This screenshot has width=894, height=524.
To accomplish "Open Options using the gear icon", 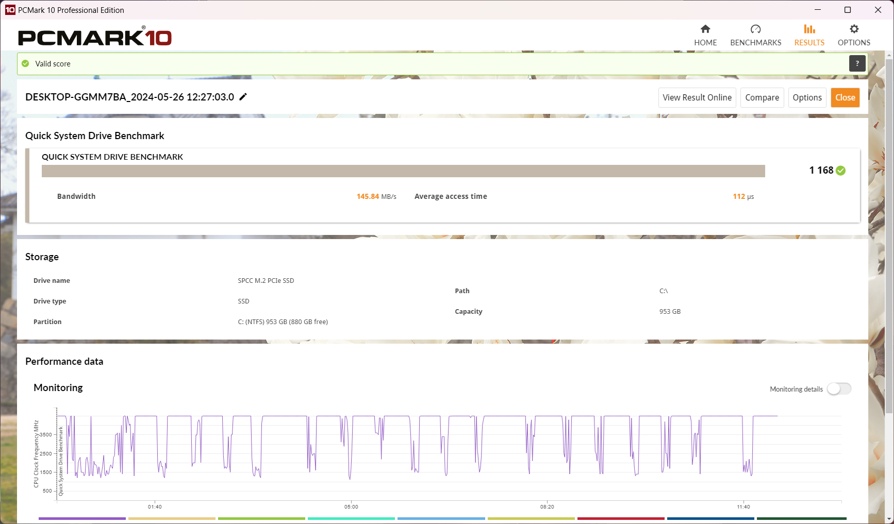I will [854, 29].
